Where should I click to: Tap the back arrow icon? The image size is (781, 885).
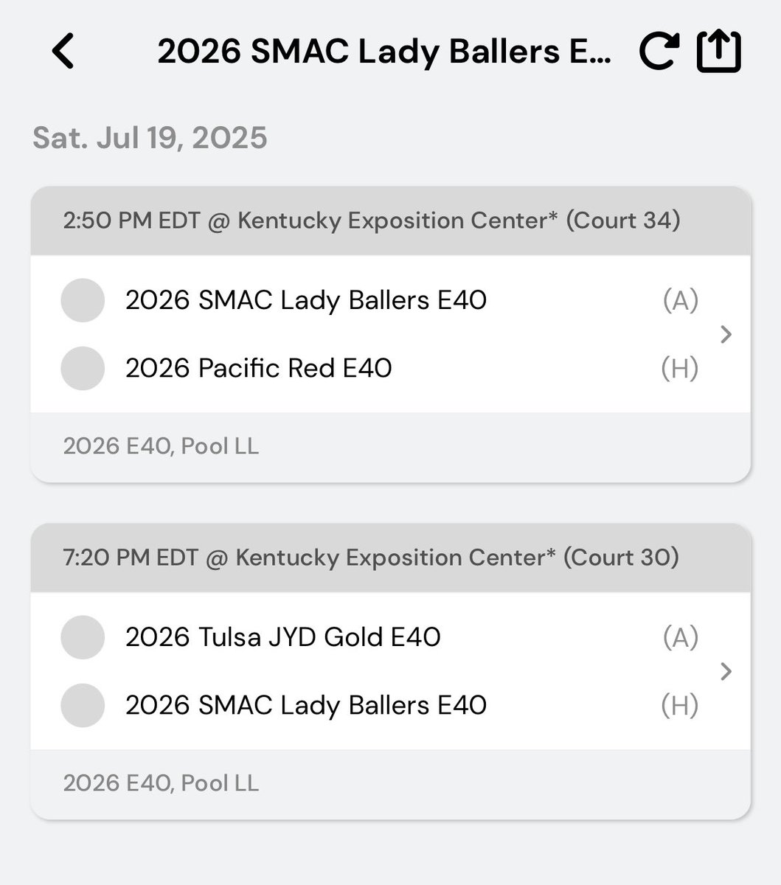point(63,52)
